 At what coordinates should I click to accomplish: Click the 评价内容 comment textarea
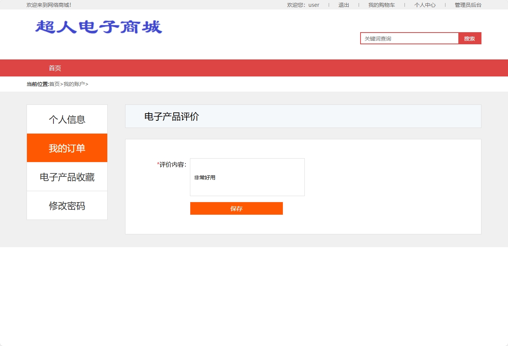247,177
